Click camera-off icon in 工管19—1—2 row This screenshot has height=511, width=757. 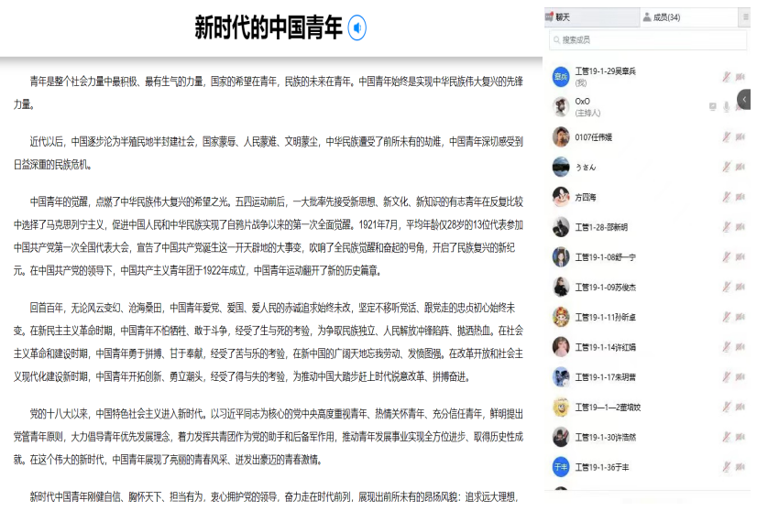pos(741,408)
